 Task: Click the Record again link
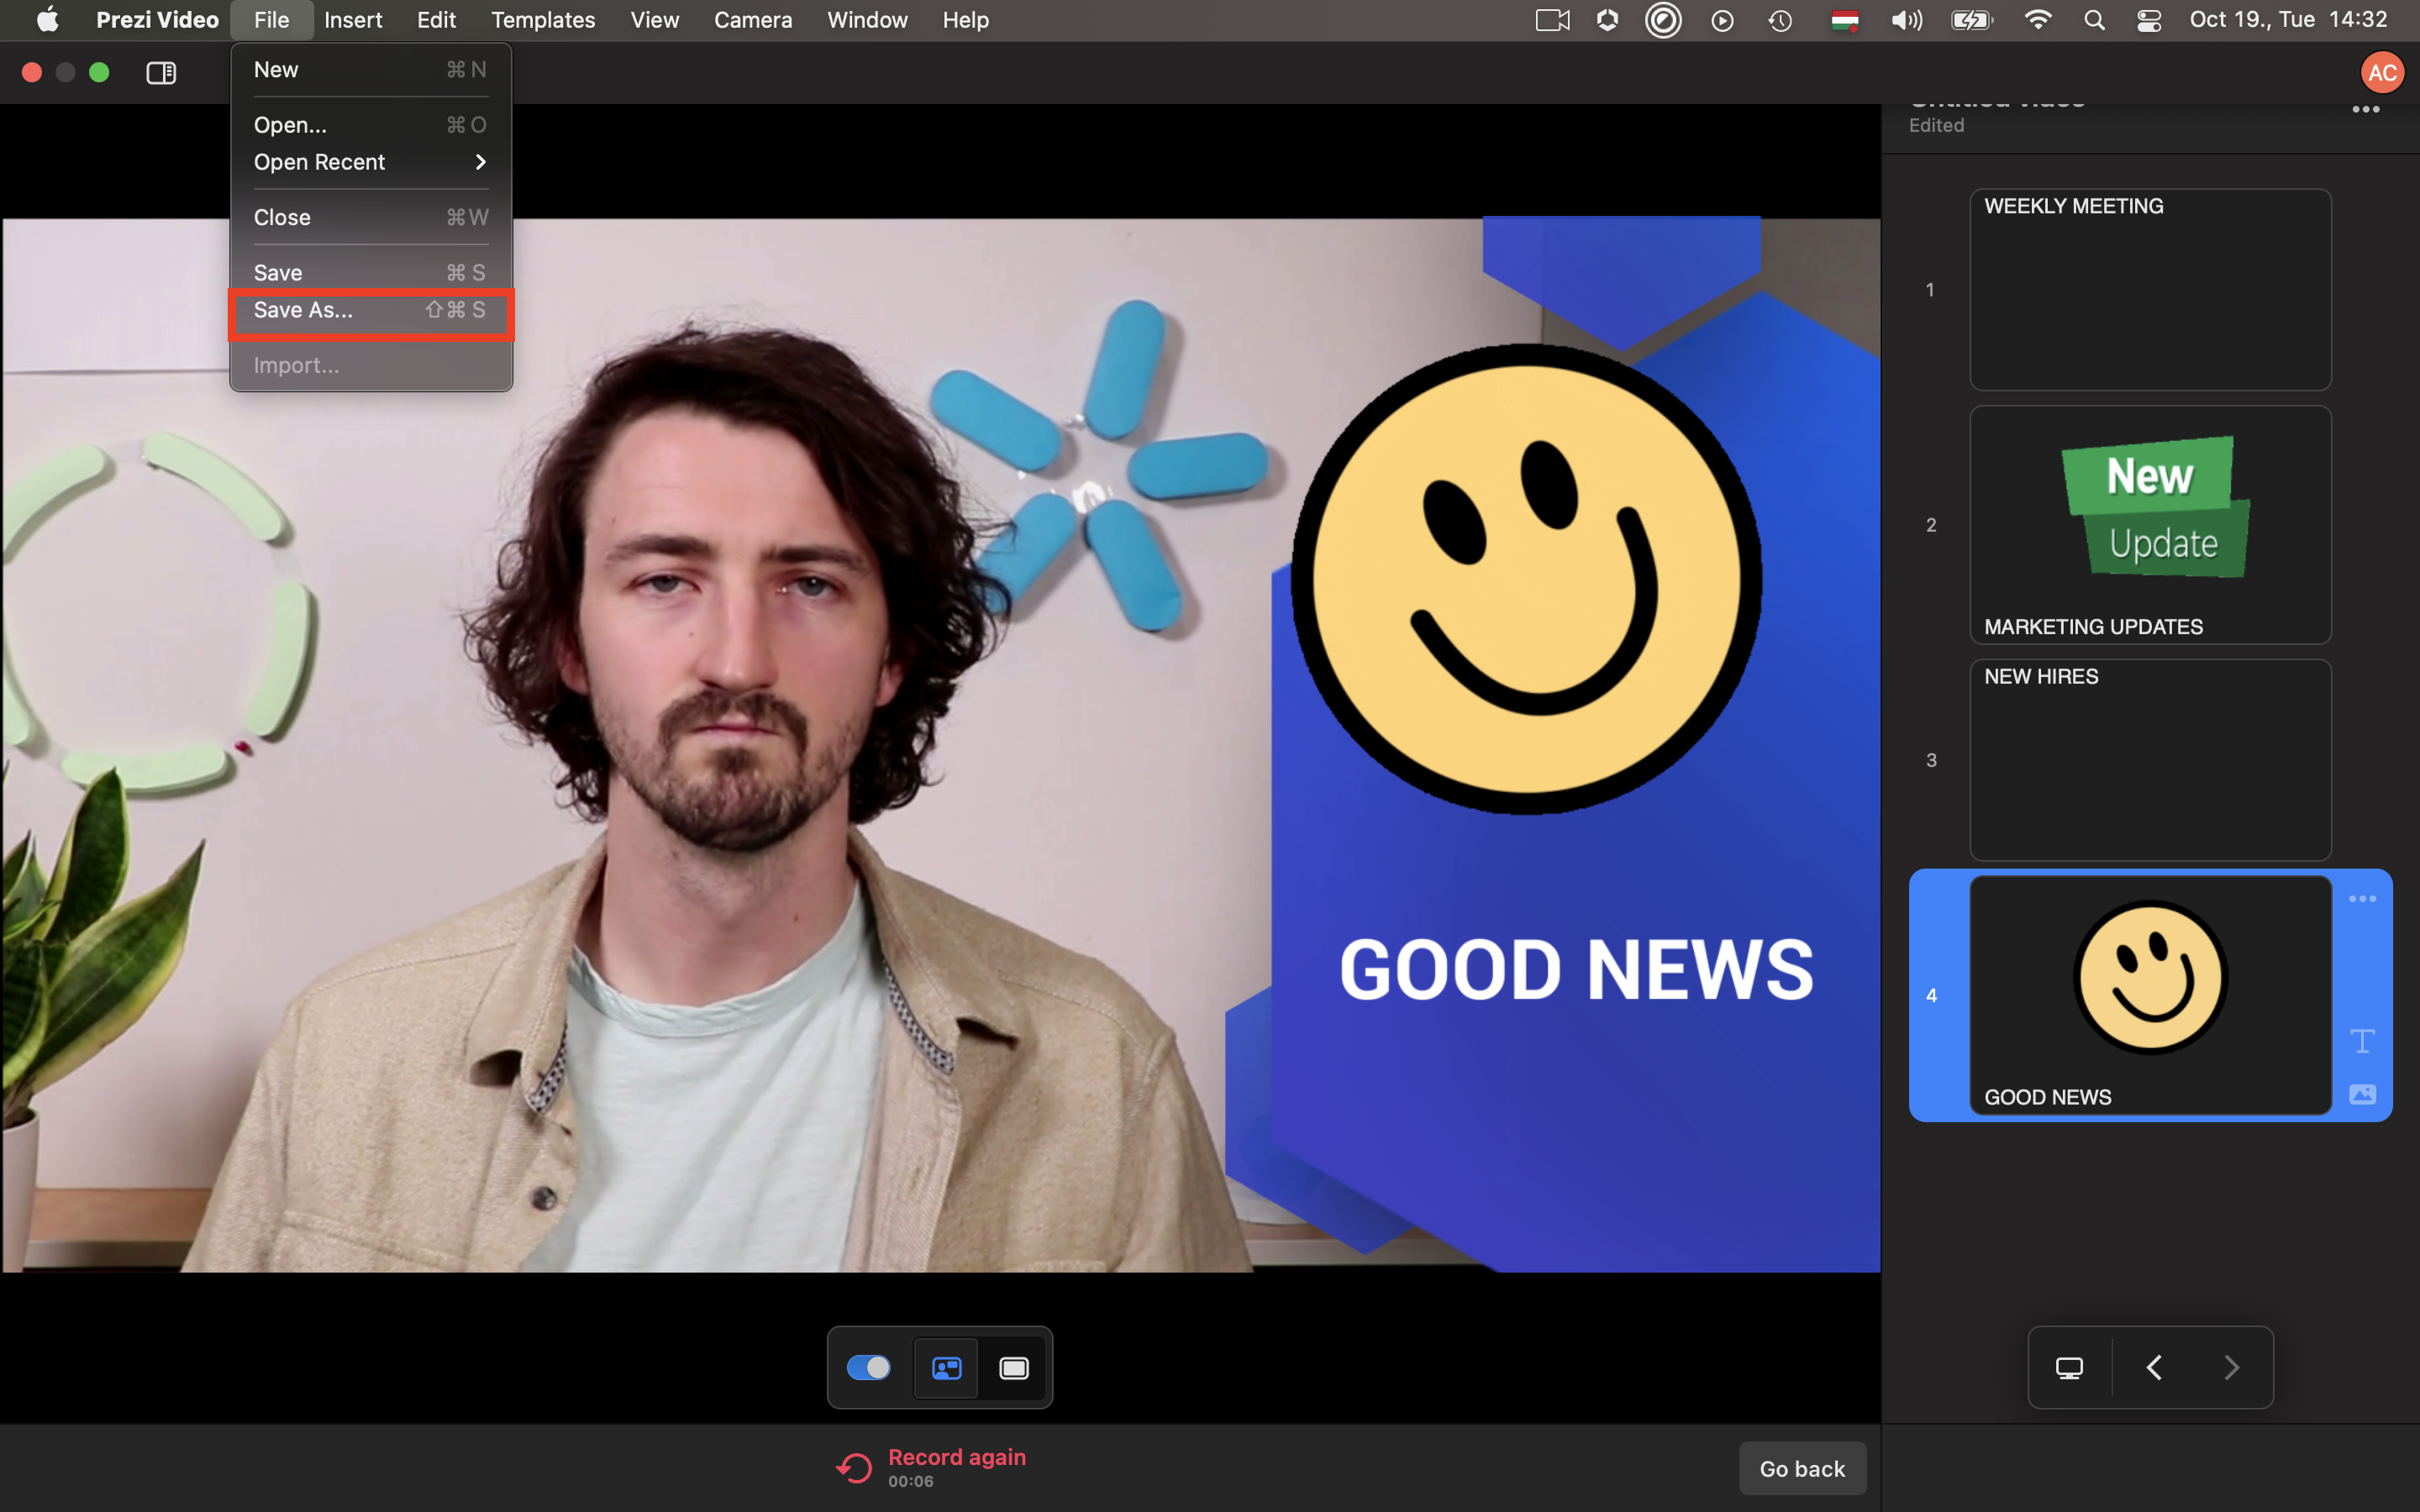(x=956, y=1457)
